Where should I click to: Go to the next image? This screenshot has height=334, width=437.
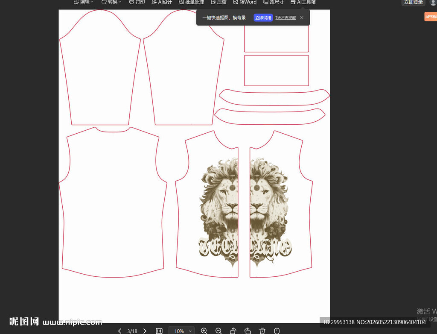click(145, 331)
